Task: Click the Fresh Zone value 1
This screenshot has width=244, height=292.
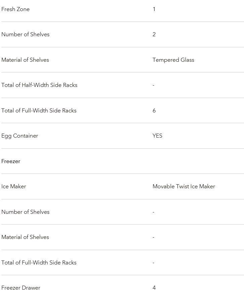Action: (x=154, y=9)
